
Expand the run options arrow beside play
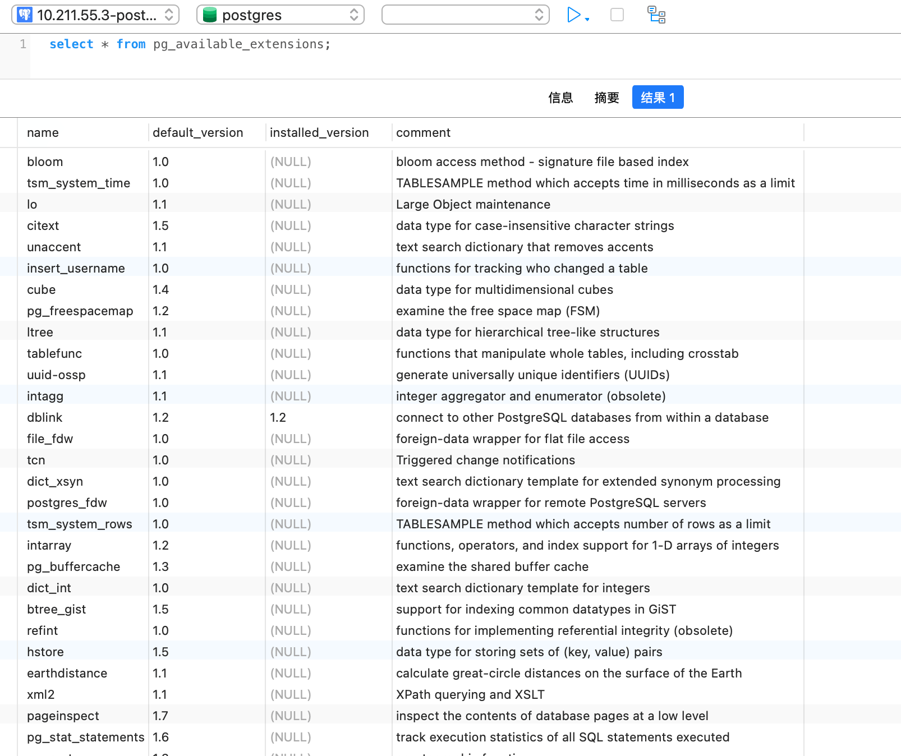(x=587, y=20)
